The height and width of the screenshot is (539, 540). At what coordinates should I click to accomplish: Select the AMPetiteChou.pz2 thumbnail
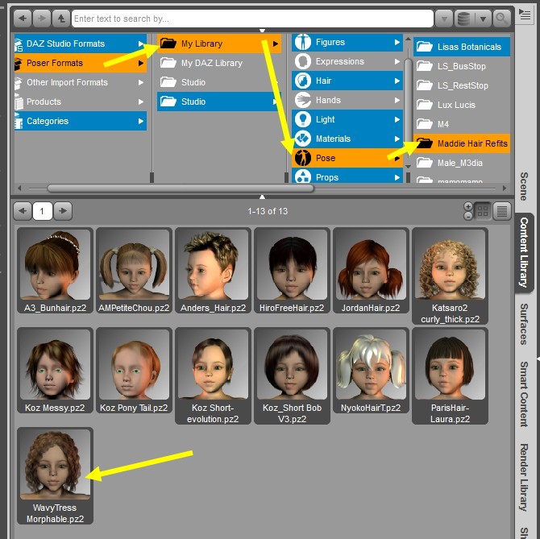[x=134, y=271]
